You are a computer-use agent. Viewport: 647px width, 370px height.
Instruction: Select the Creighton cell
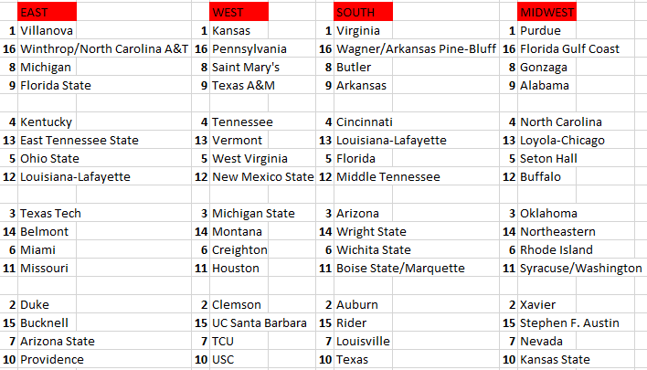(239, 249)
